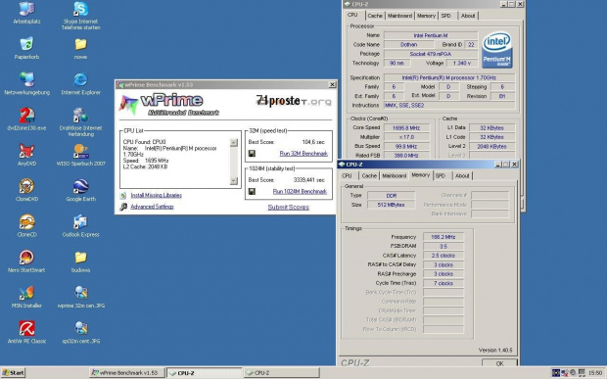This screenshot has width=607, height=379.
Task: Activate wPrime Benchmark v1.53 taskbar button
Action: tap(127, 373)
